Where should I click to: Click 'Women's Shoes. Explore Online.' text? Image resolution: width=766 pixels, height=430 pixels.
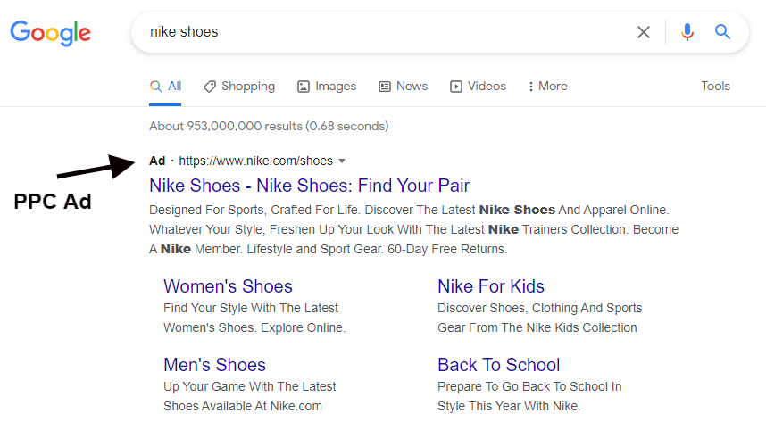[x=254, y=327]
